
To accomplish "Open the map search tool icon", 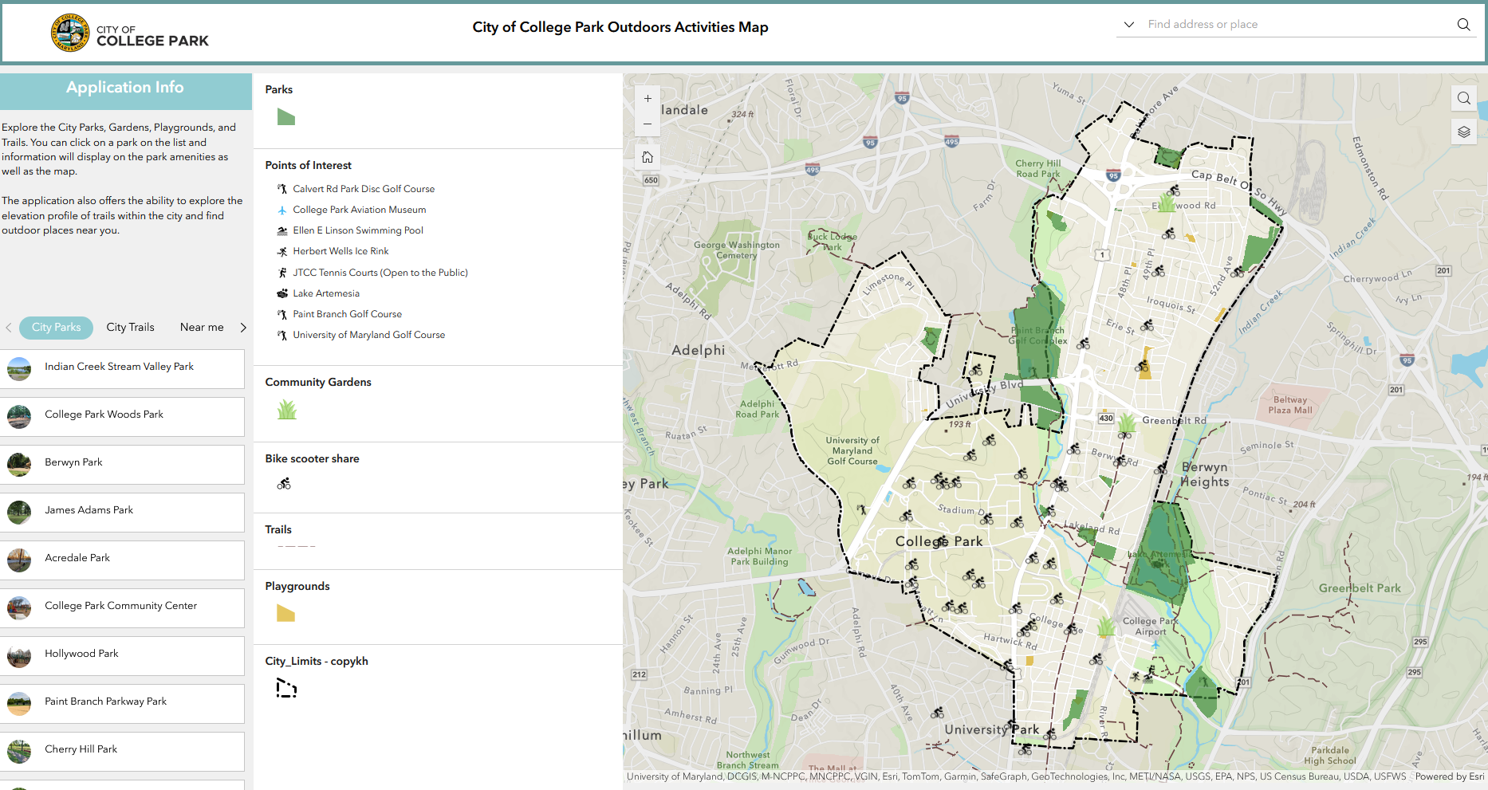I will point(1463,98).
